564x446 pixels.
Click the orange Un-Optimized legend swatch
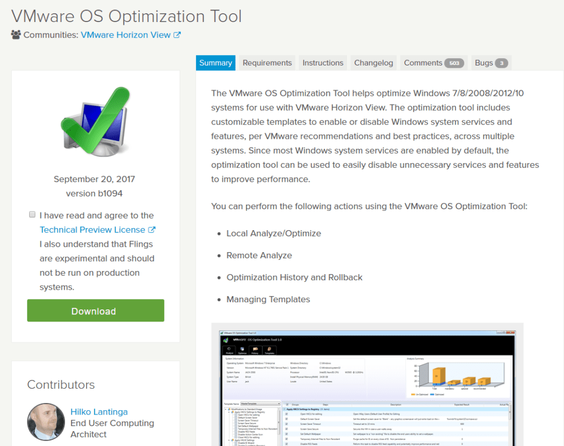(x=413, y=395)
